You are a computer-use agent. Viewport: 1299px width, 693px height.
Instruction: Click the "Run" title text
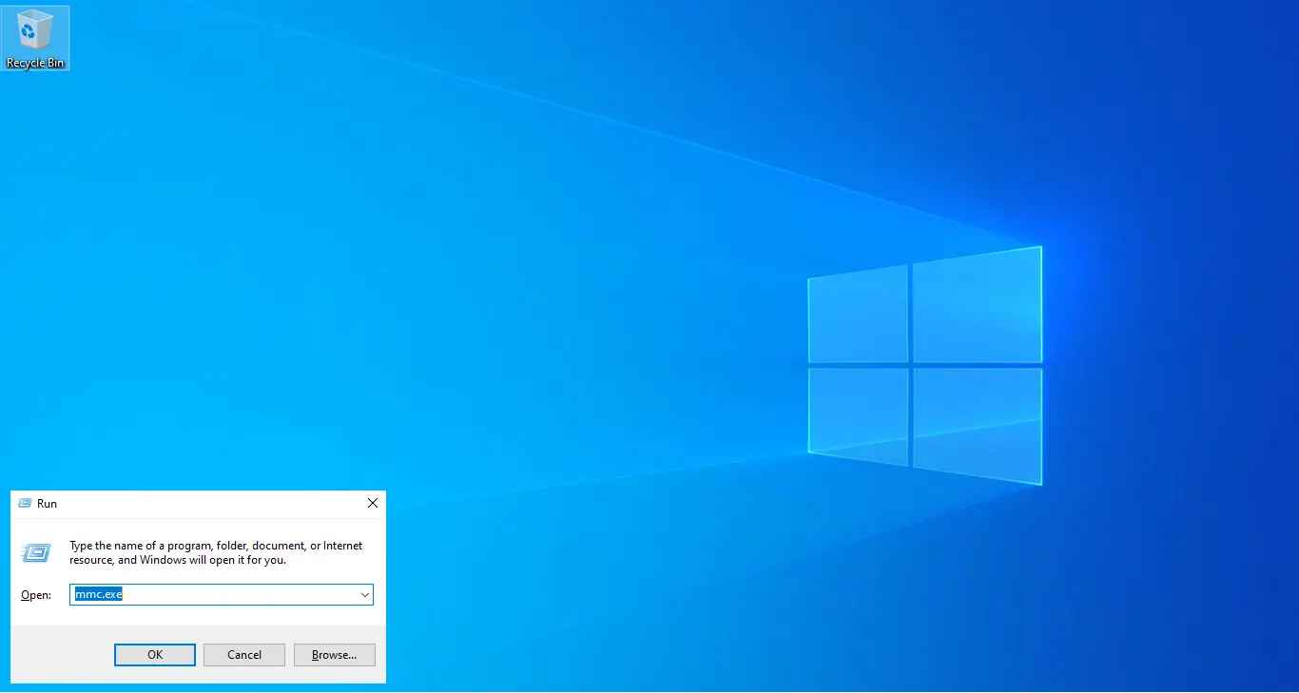[x=47, y=504]
